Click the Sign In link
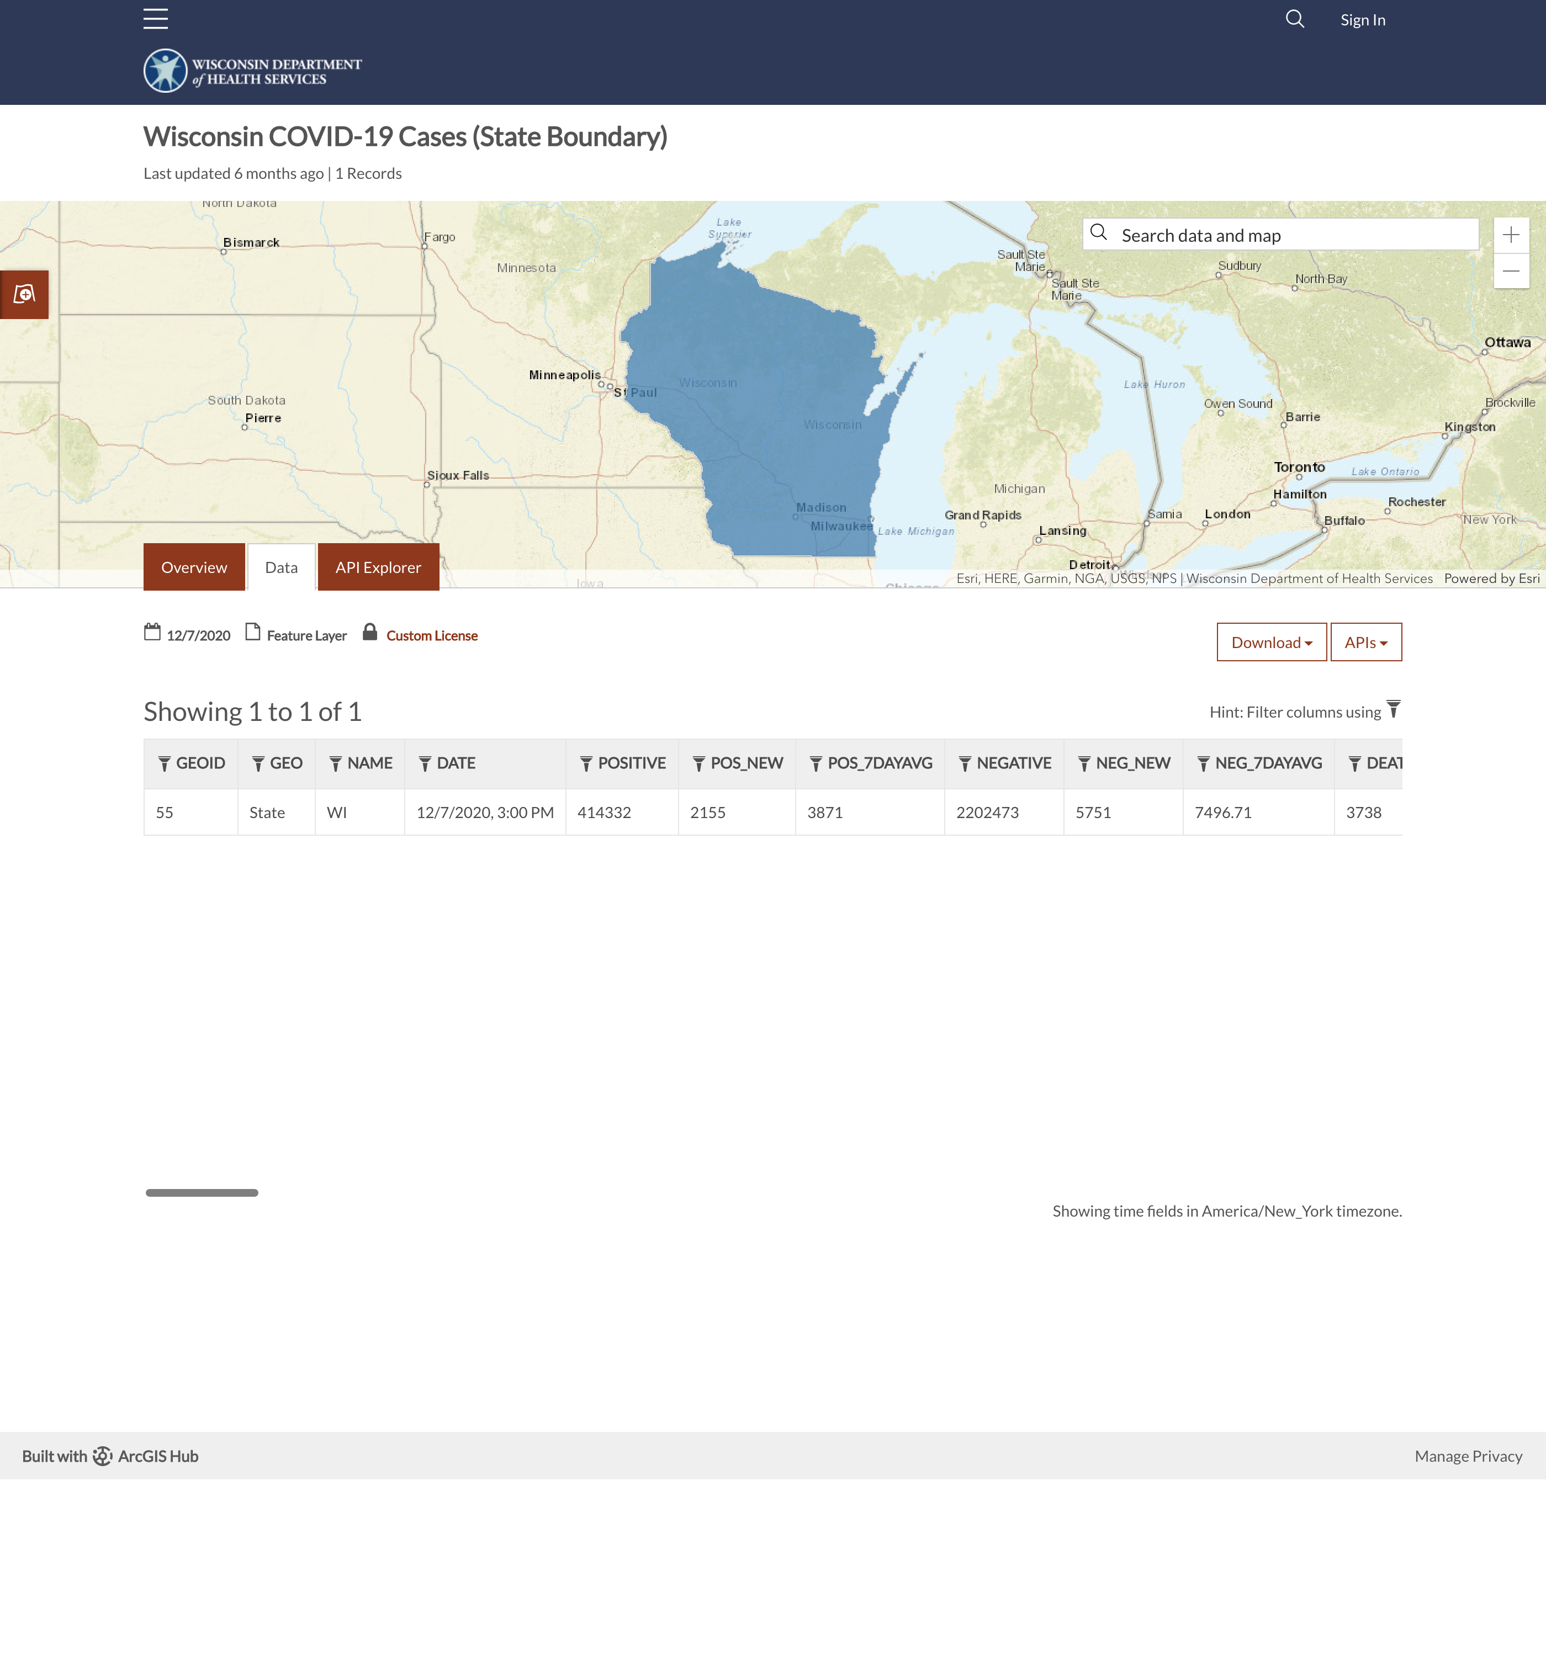Viewport: 1546px width, 1656px height. click(1362, 20)
